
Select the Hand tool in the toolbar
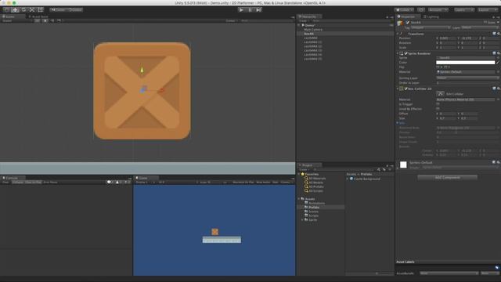(x=7, y=10)
